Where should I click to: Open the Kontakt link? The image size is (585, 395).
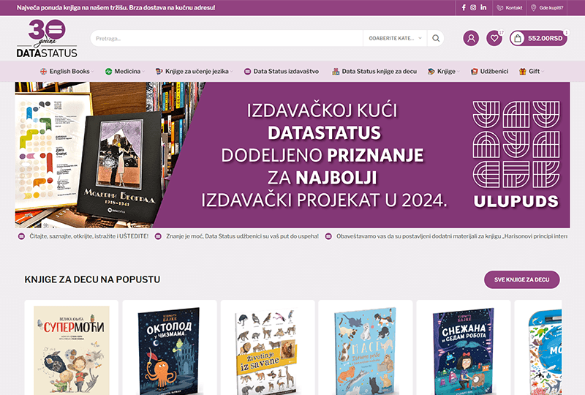[514, 8]
